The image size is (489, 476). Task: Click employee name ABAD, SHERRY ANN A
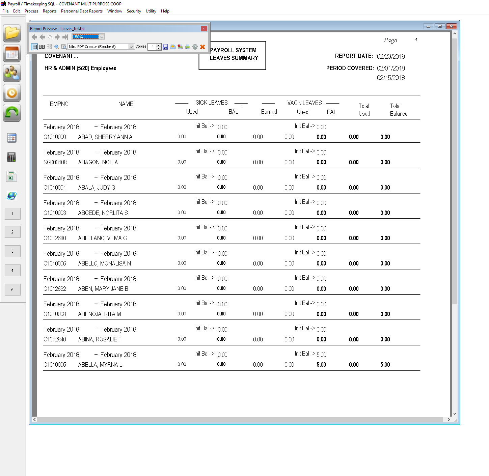coord(105,137)
